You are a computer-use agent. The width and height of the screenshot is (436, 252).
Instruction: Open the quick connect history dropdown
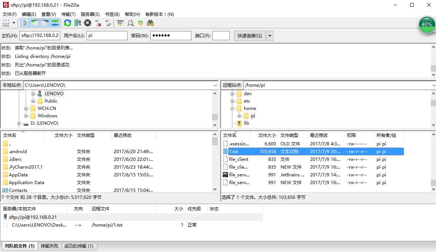coord(270,35)
